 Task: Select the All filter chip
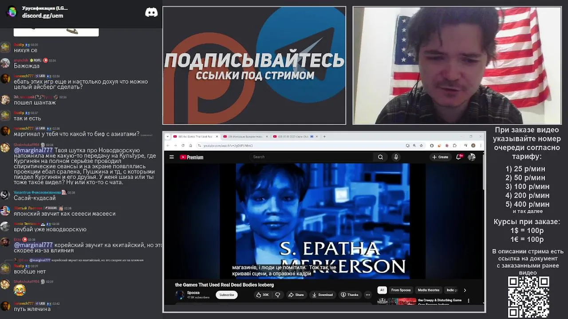(x=382, y=290)
